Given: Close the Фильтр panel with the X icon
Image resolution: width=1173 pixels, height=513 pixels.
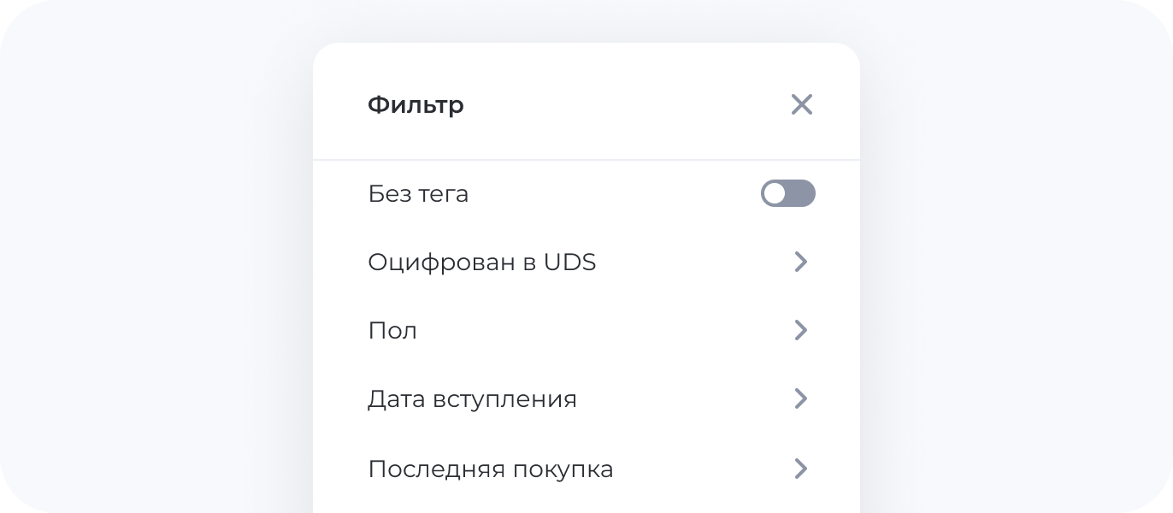Looking at the screenshot, I should pos(801,104).
